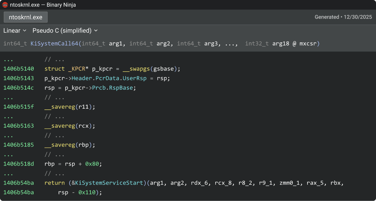
Task: Expand the collapsed ellipsis above address 1406b5140
Action: point(9,59)
